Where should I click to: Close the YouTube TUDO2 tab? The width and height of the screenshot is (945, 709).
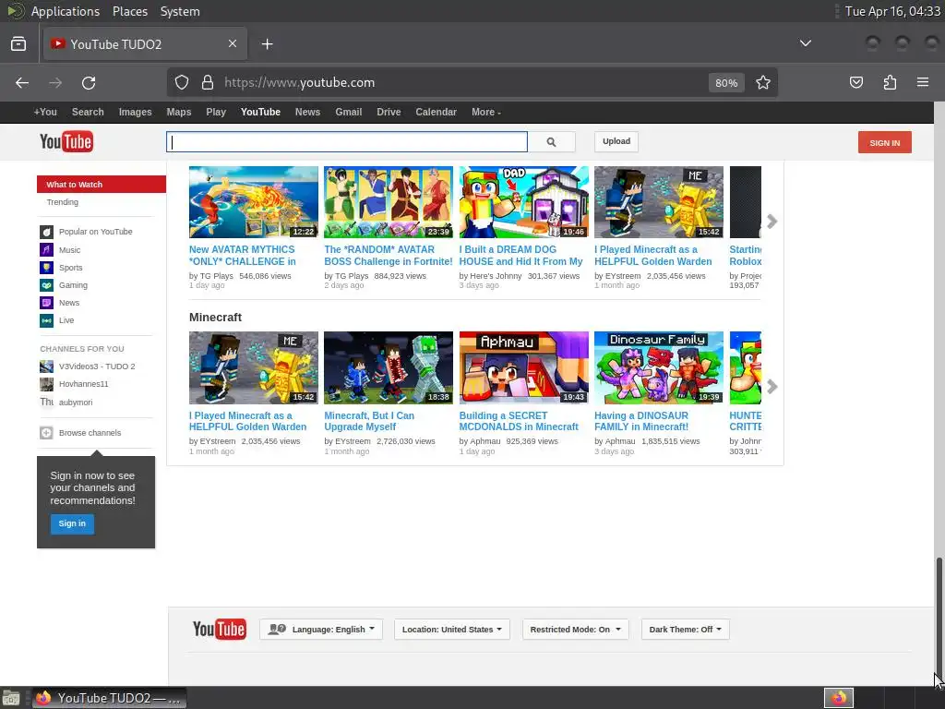click(232, 43)
